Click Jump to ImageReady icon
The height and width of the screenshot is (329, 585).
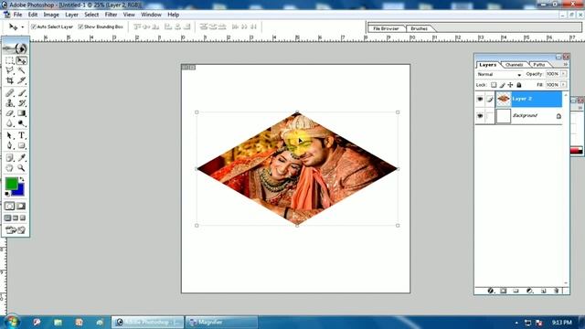coord(16,230)
